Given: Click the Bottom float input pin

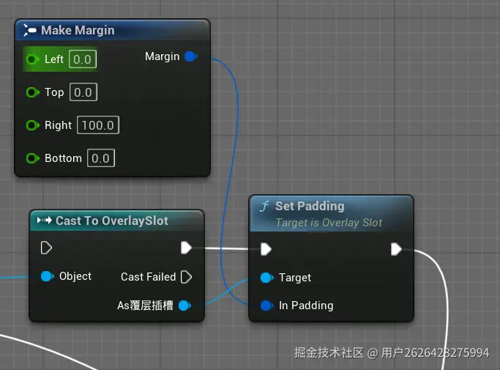Looking at the screenshot, I should pyautogui.click(x=32, y=158).
